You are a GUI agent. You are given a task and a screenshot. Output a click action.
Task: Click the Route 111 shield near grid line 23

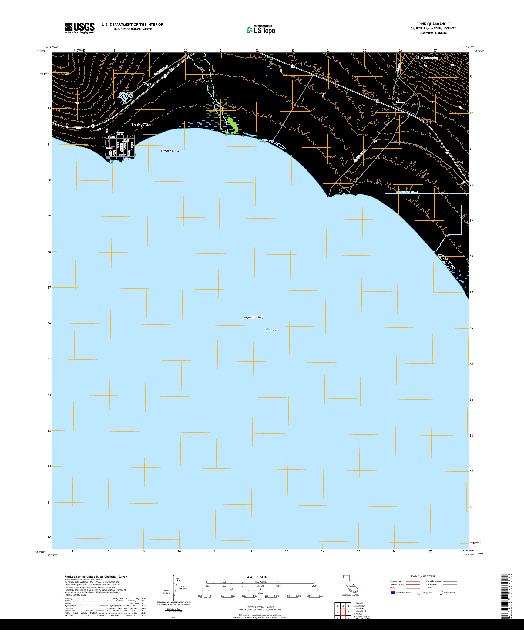292,66
